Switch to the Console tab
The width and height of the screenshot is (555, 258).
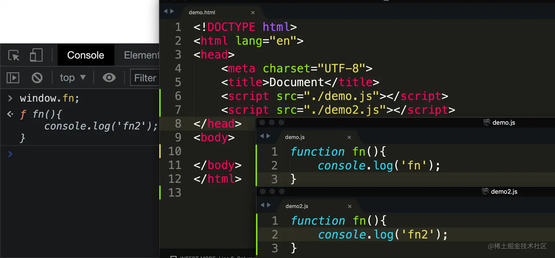coord(86,55)
